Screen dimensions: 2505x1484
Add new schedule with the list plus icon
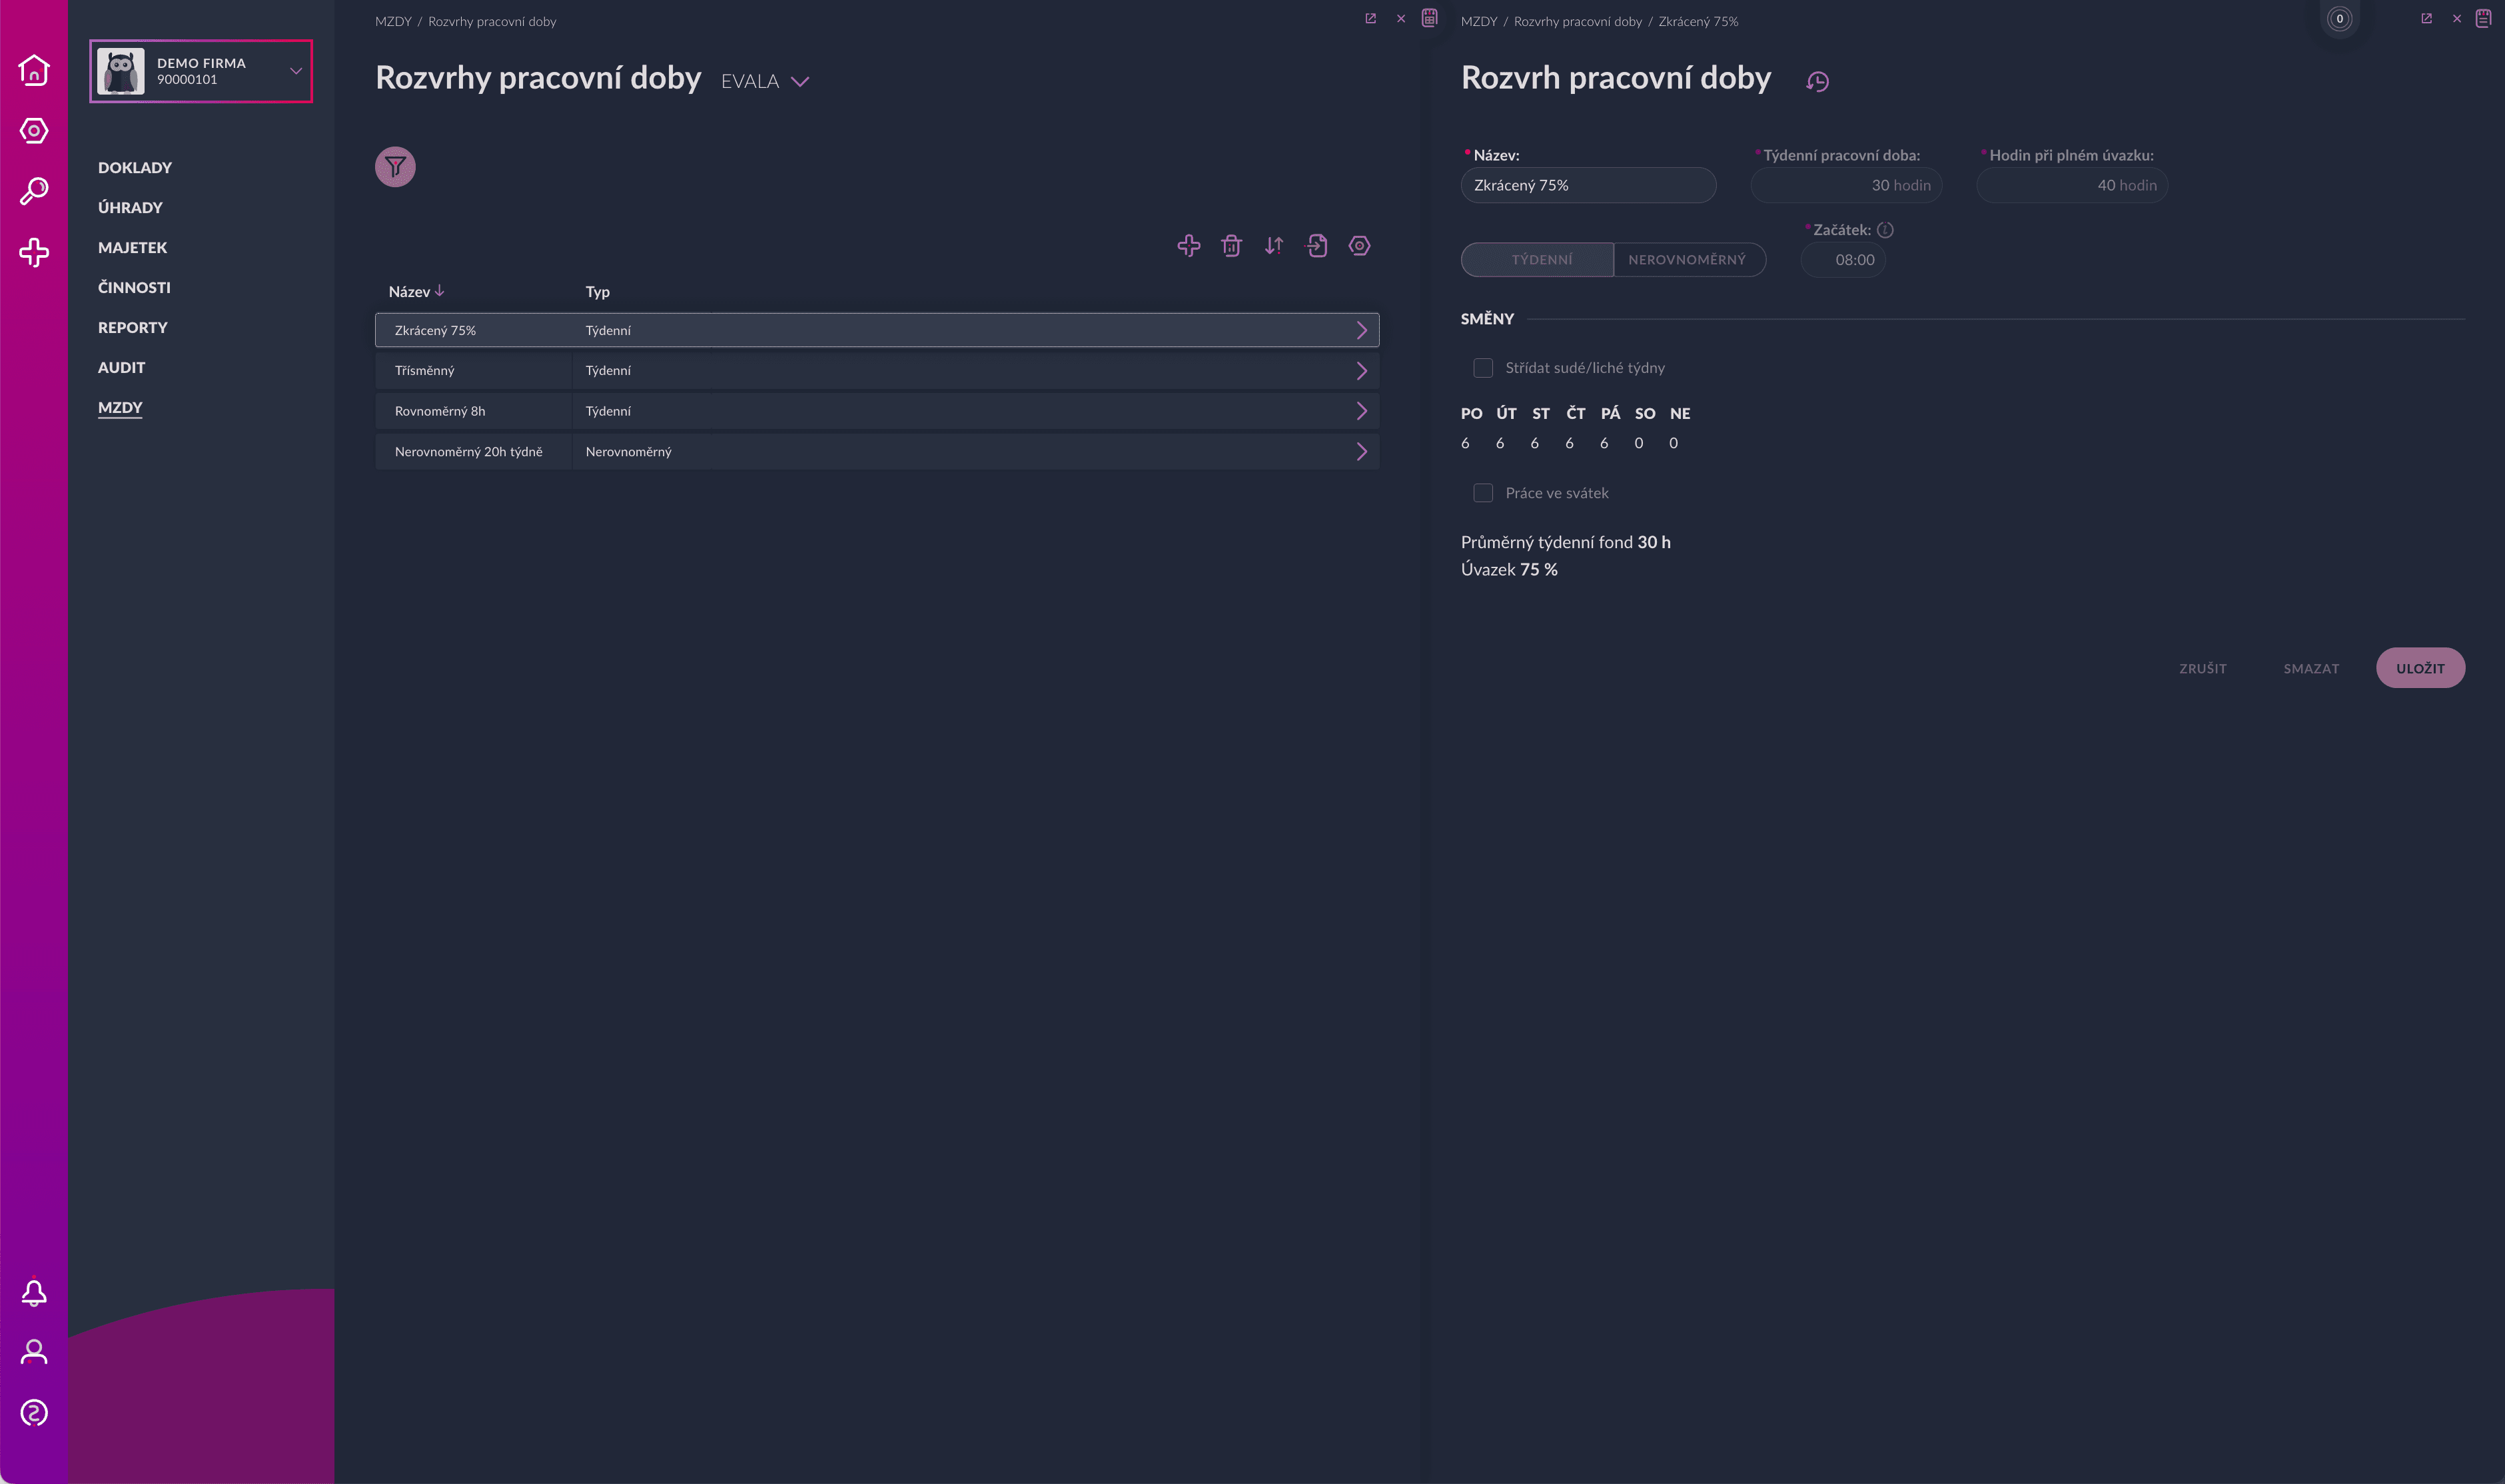[1188, 245]
